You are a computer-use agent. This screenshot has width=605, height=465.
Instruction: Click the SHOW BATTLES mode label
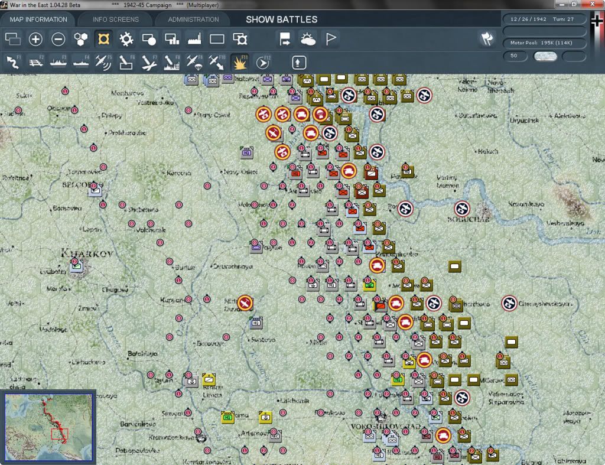[x=282, y=19]
